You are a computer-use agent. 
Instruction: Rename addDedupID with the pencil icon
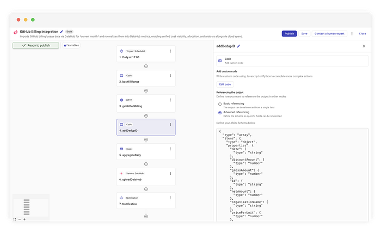pos(238,46)
